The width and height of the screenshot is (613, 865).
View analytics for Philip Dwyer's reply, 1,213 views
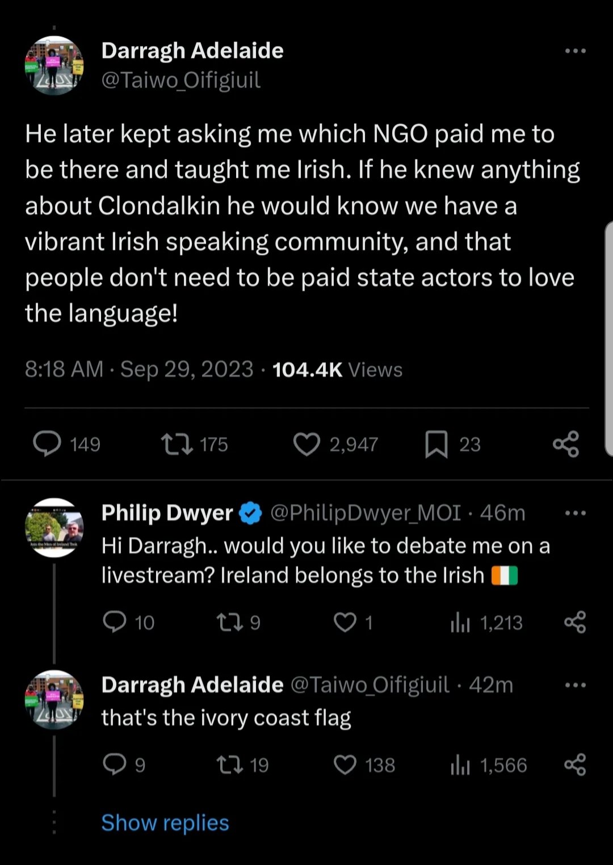point(460,623)
